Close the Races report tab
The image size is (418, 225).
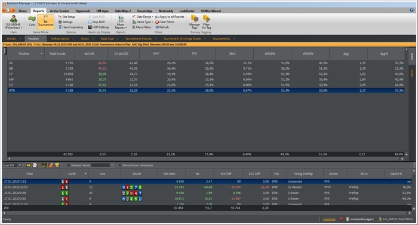tap(93, 39)
